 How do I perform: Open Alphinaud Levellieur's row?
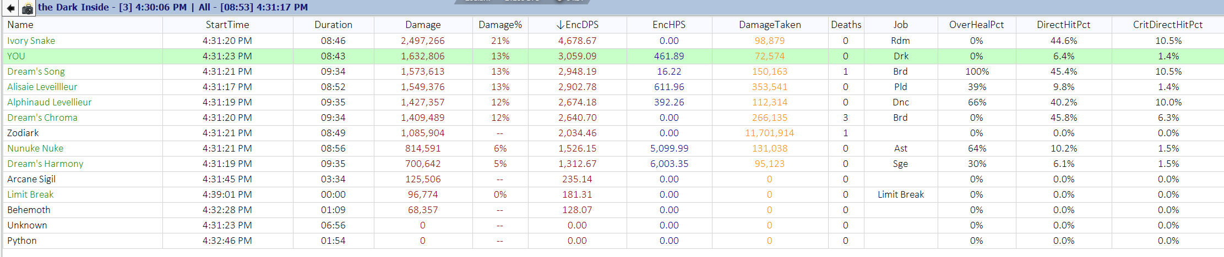click(x=613, y=102)
